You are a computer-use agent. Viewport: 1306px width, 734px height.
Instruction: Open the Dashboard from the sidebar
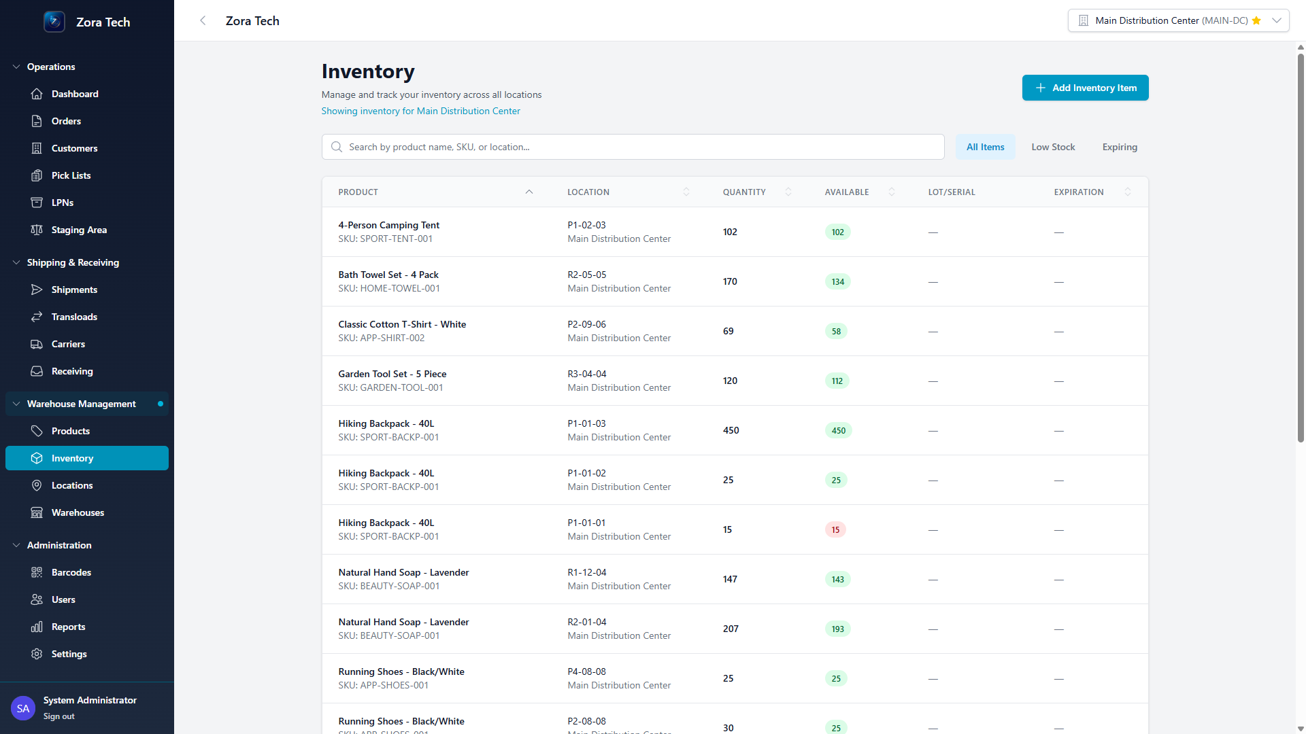(x=75, y=94)
